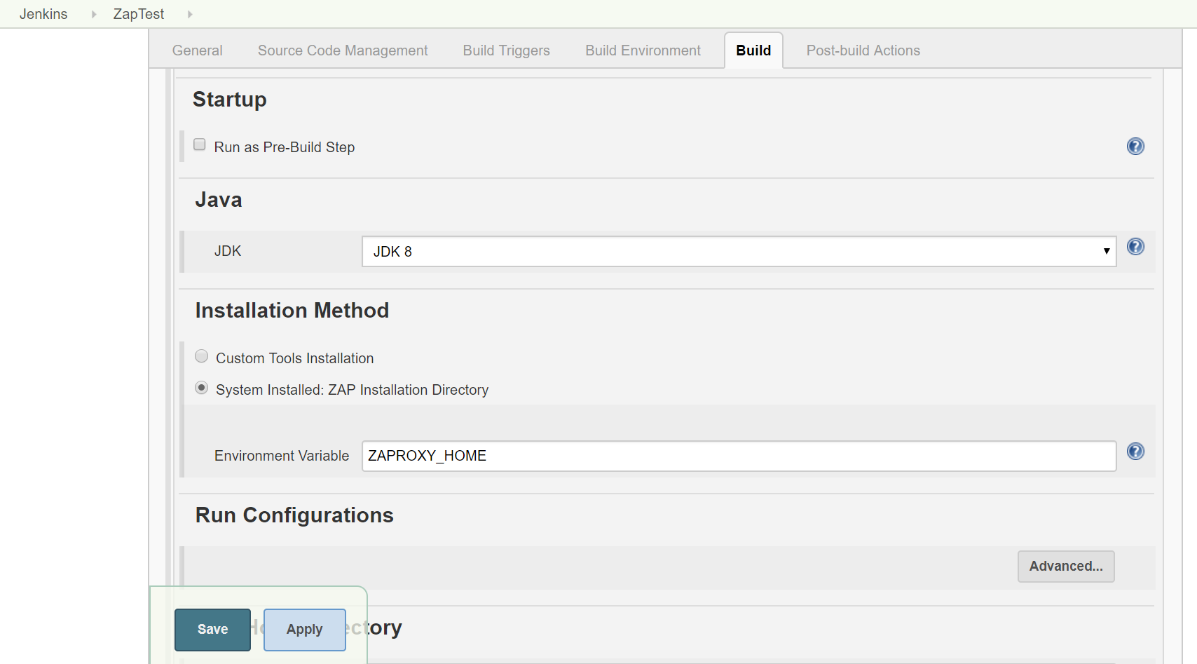
Task: Open the Build Environment tab
Action: coord(643,50)
